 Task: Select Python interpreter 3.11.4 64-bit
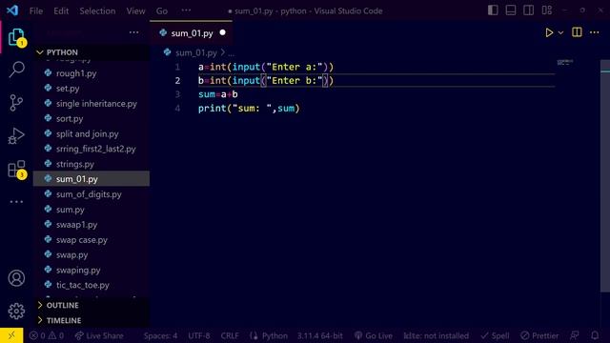pyautogui.click(x=320, y=335)
